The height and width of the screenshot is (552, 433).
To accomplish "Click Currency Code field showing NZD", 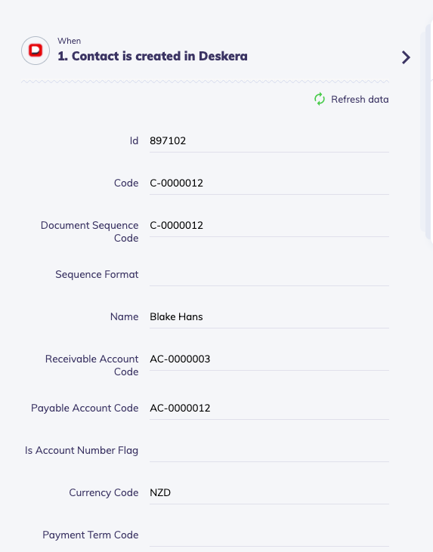I will (x=269, y=492).
